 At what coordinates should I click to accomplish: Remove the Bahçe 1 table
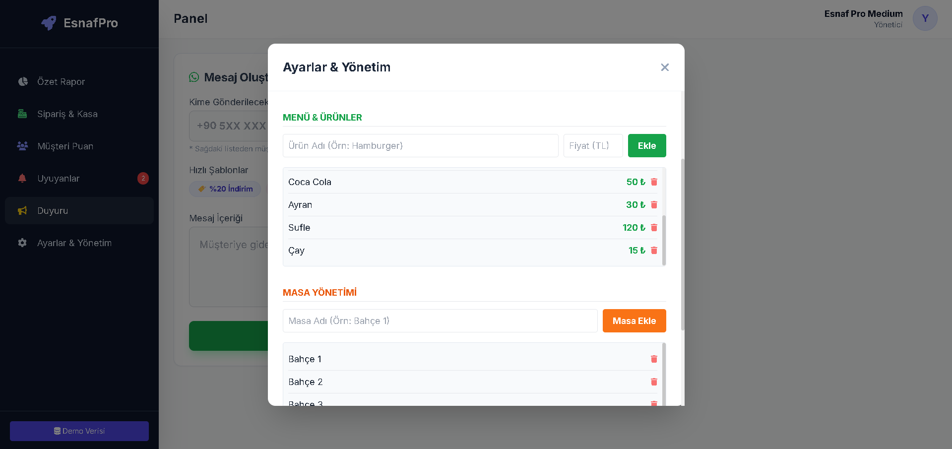[x=654, y=359]
